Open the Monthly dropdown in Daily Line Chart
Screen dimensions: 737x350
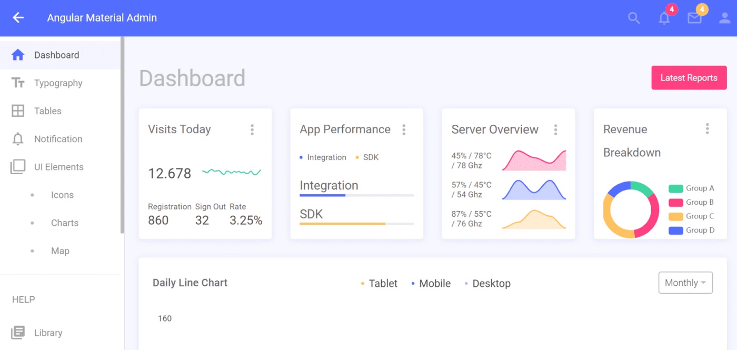coord(685,283)
